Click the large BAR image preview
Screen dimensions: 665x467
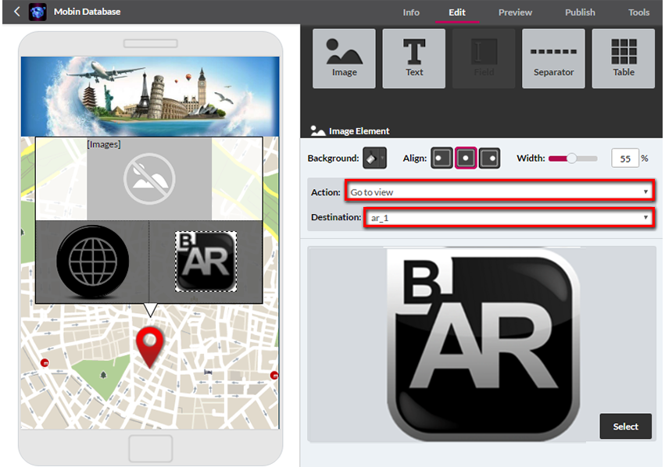click(x=484, y=344)
